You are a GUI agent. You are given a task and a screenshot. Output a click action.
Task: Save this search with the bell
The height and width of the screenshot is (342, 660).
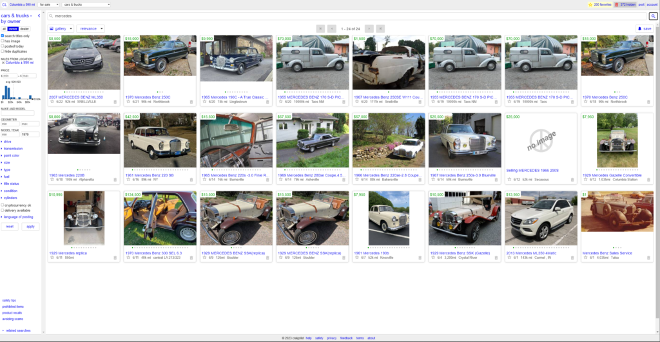point(645,28)
